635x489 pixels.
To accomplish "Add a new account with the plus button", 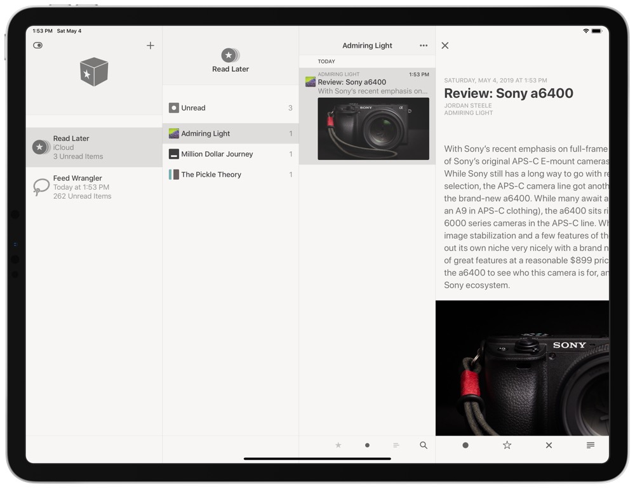I will (150, 45).
